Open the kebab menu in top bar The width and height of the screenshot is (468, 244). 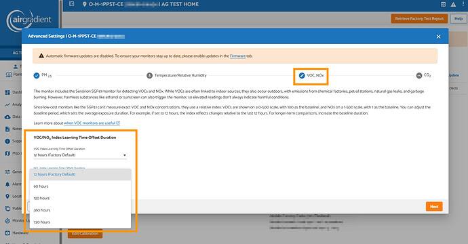click(463, 4)
